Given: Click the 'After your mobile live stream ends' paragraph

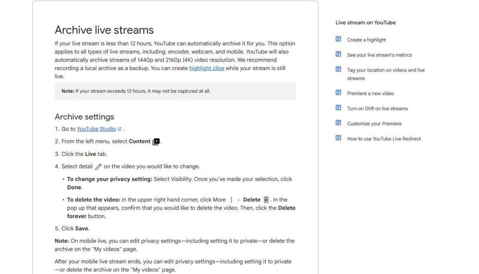Looking at the screenshot, I should pos(173,266).
